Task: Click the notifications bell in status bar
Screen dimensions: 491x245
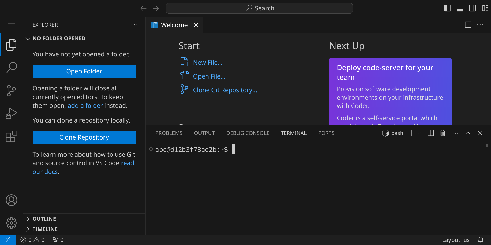Action: [480, 240]
